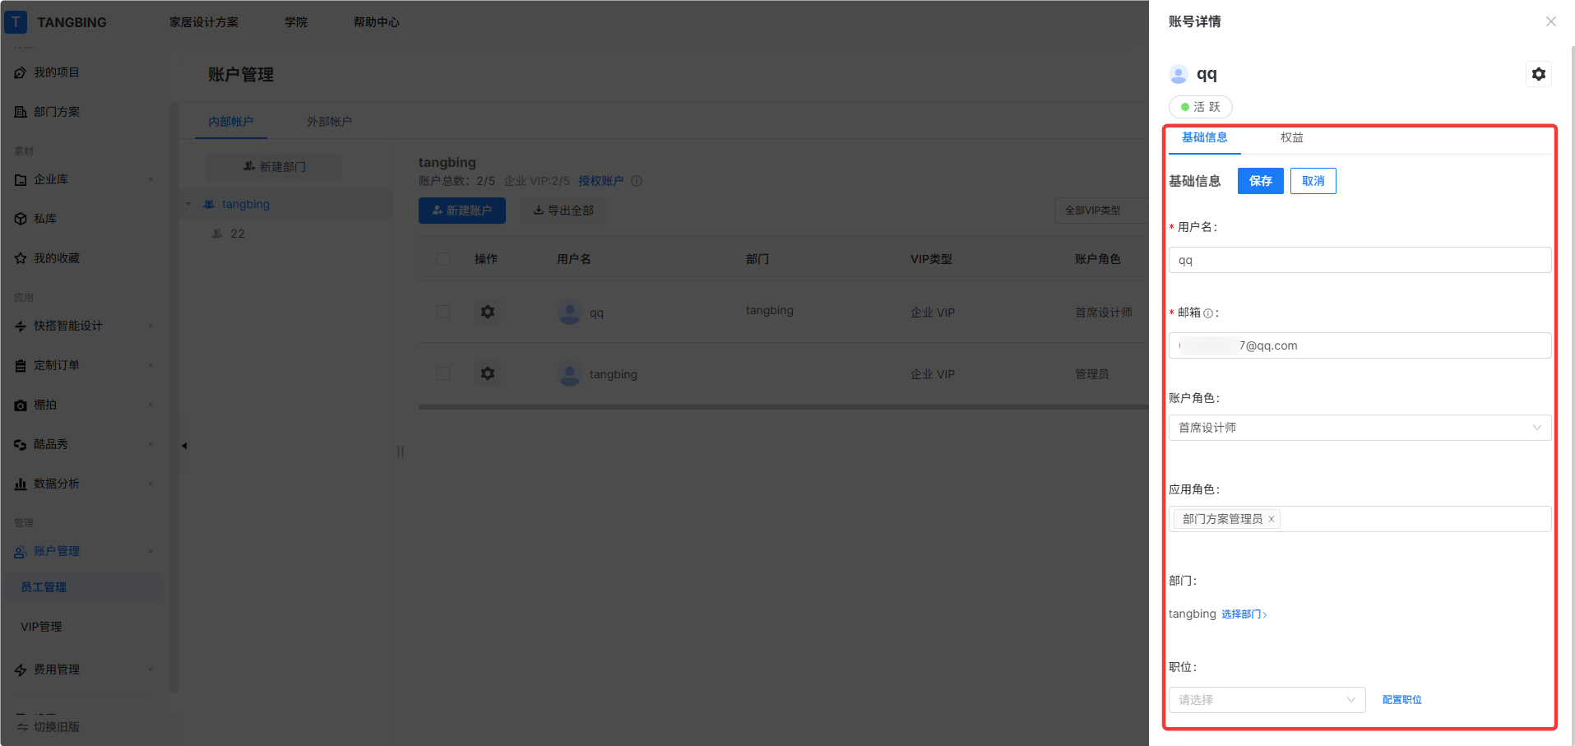Collapse the tangbing department tree node
This screenshot has height=746, width=1575.
click(188, 204)
